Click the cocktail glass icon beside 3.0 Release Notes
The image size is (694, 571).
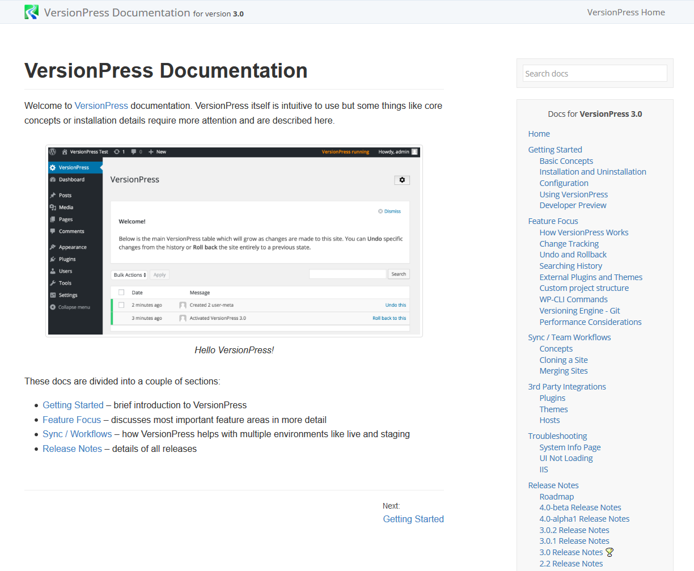pos(610,552)
